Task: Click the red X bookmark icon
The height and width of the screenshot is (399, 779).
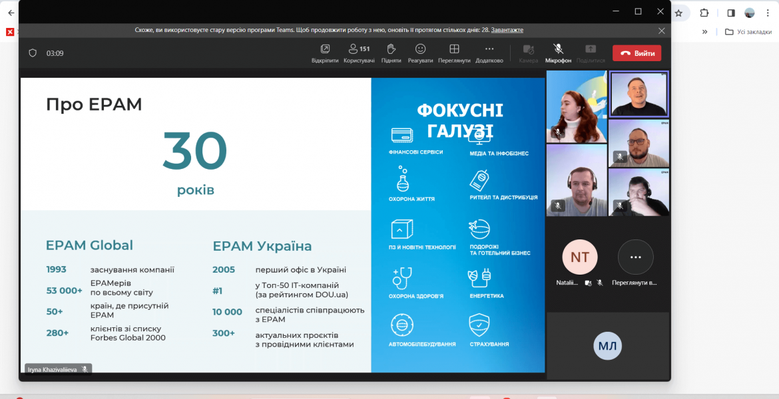Action: tap(10, 32)
